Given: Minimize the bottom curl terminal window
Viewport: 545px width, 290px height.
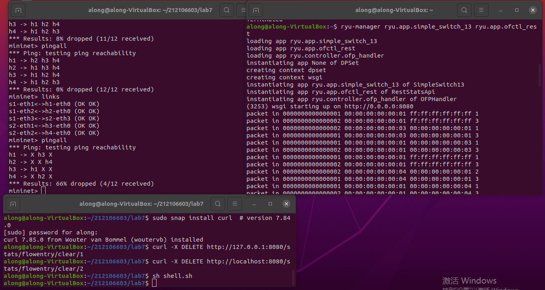Looking at the screenshot, I should coord(255,204).
